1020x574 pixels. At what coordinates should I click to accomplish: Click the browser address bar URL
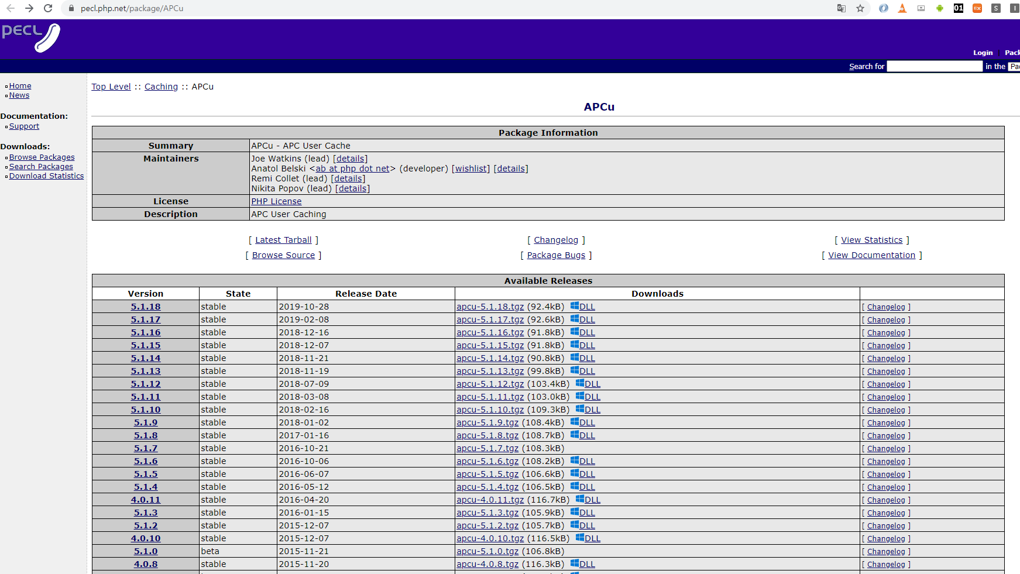(x=132, y=8)
